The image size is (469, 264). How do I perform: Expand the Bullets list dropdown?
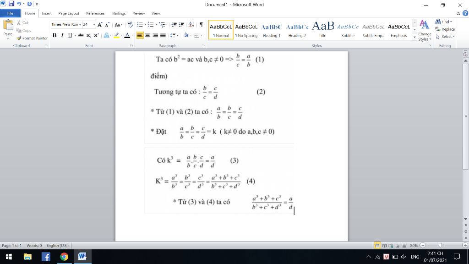(145, 25)
